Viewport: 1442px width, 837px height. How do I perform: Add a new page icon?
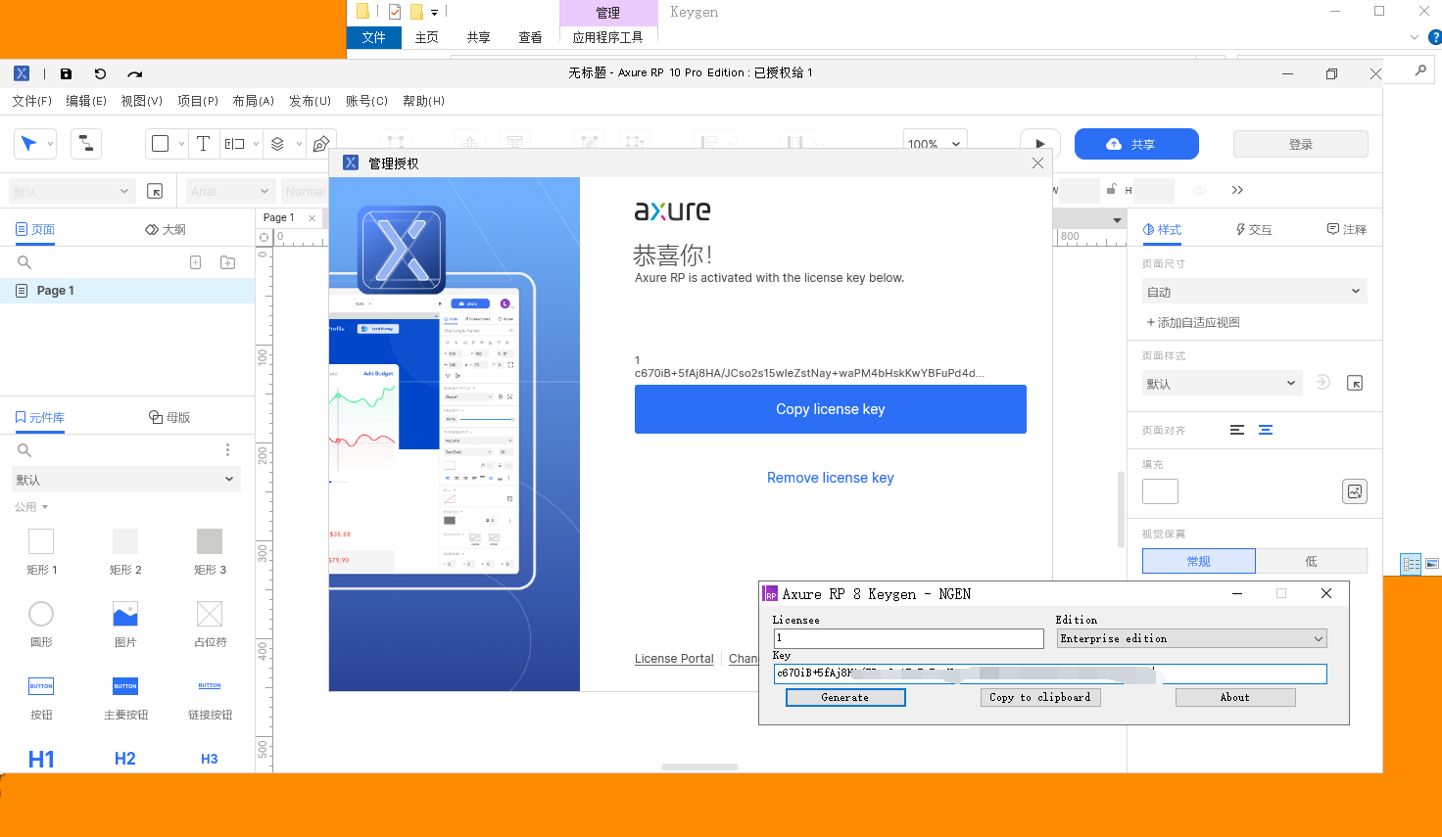[x=196, y=262]
